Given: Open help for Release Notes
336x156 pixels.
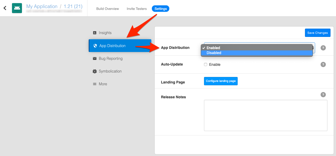Looking at the screenshot, I should 323,94.
